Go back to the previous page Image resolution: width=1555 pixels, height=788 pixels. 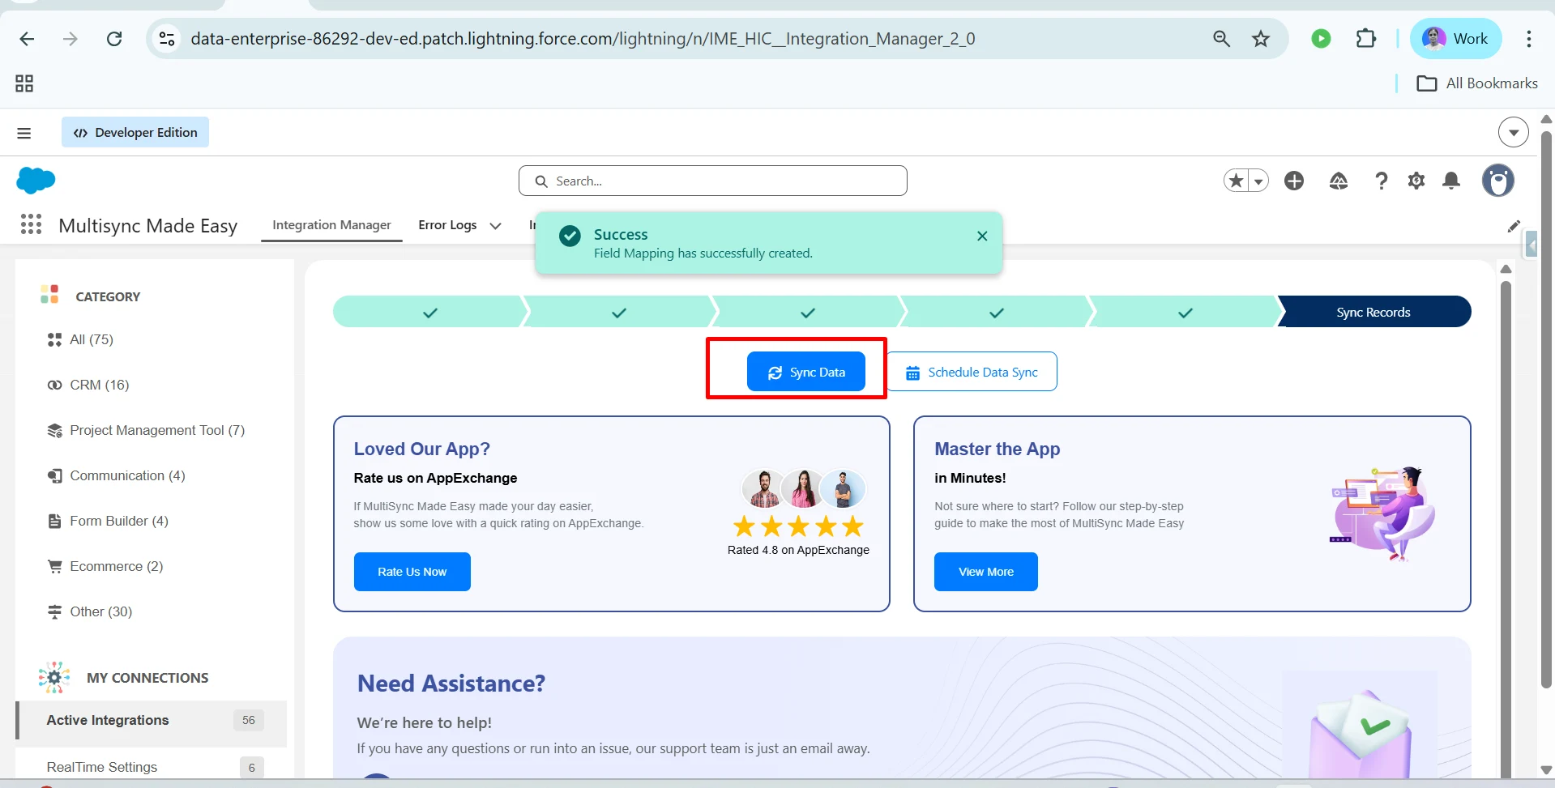pos(27,39)
